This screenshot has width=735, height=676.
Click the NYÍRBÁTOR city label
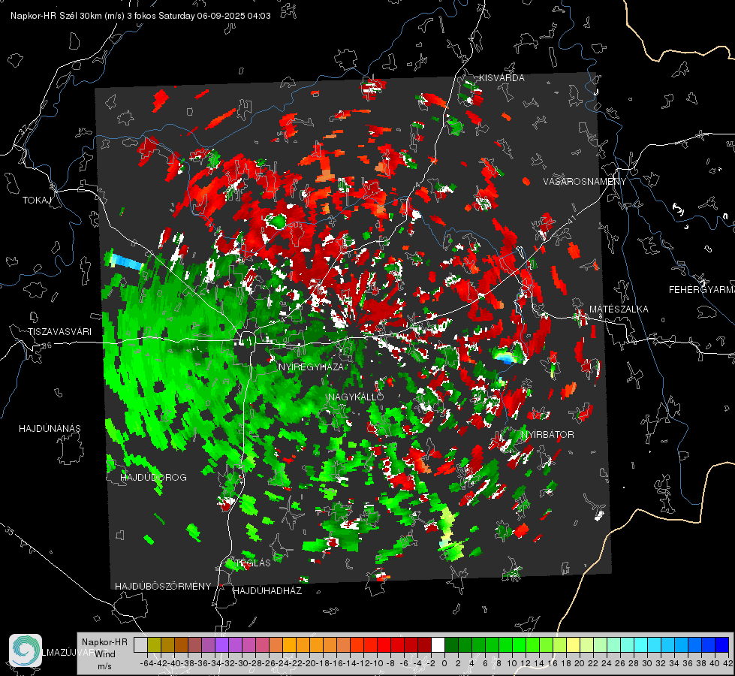tap(547, 435)
